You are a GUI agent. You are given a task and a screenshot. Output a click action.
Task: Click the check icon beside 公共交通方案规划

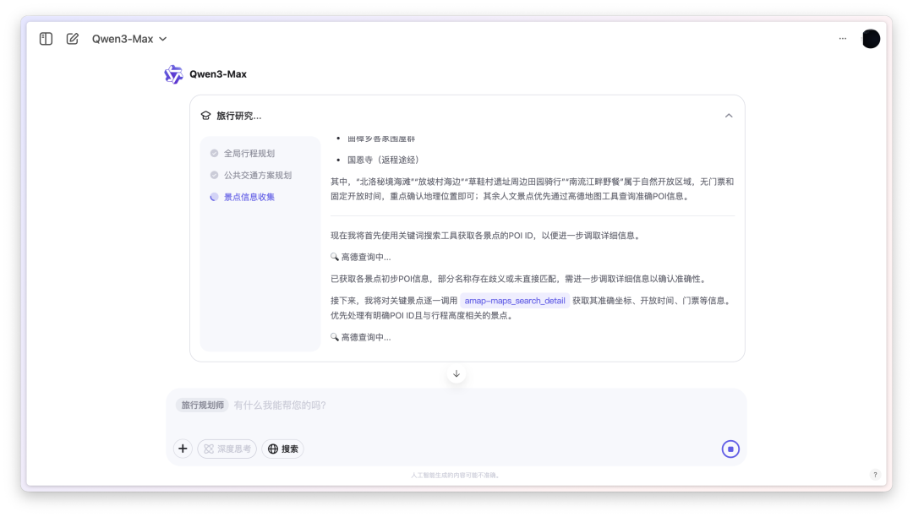[214, 175]
